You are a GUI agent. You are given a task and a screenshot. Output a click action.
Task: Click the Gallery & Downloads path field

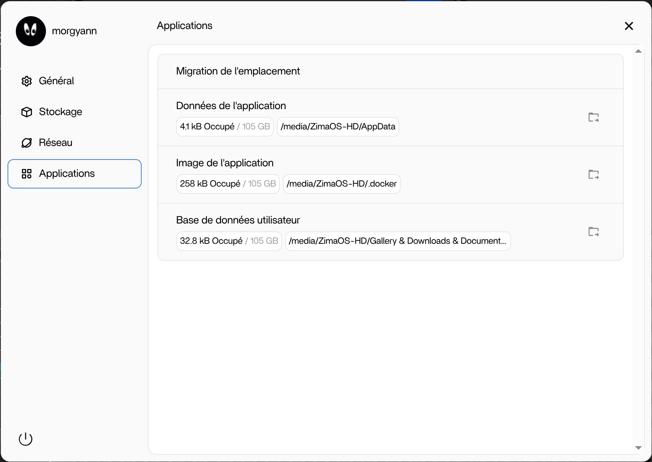point(398,241)
